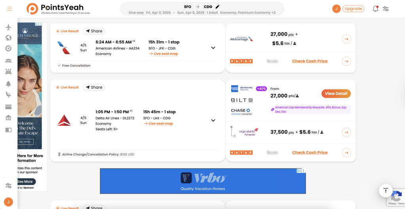Open the globe explorer sidebar icon
Viewport: 405px width, 209px height.
(x=8, y=38)
